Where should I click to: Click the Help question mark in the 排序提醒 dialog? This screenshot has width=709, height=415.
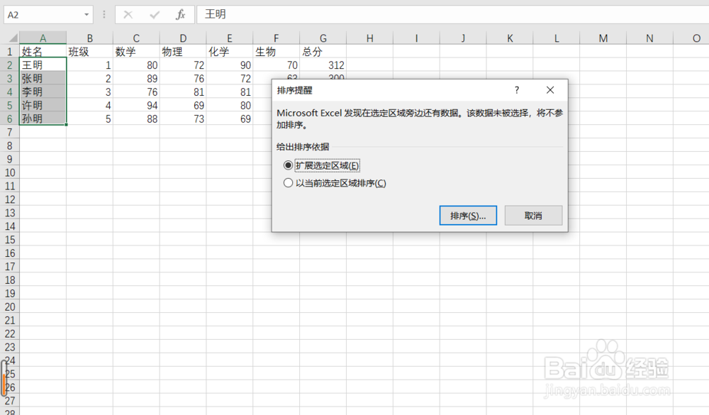517,90
